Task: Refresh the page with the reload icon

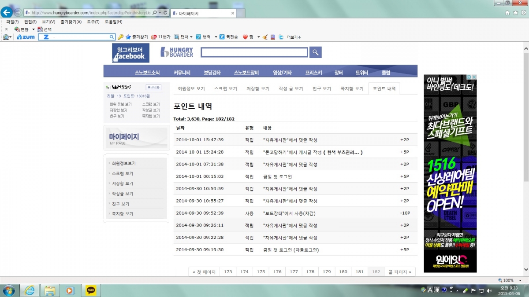Action: coord(165,13)
